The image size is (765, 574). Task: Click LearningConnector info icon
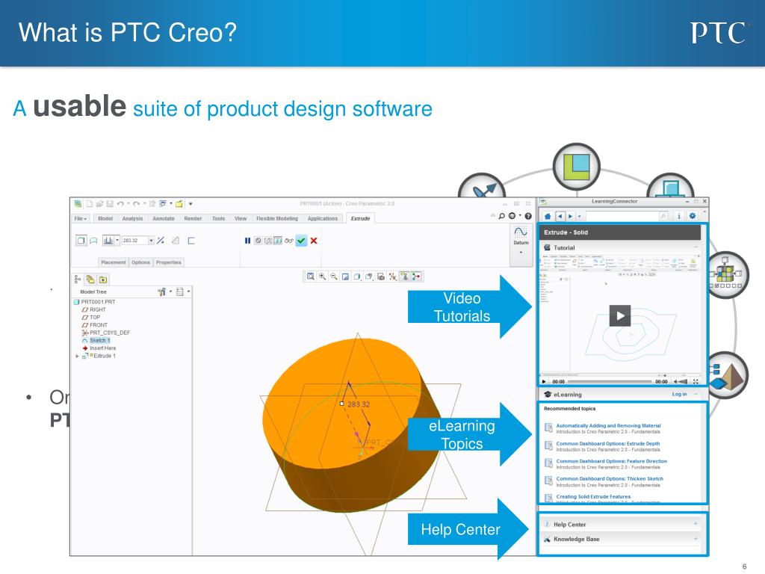click(678, 216)
